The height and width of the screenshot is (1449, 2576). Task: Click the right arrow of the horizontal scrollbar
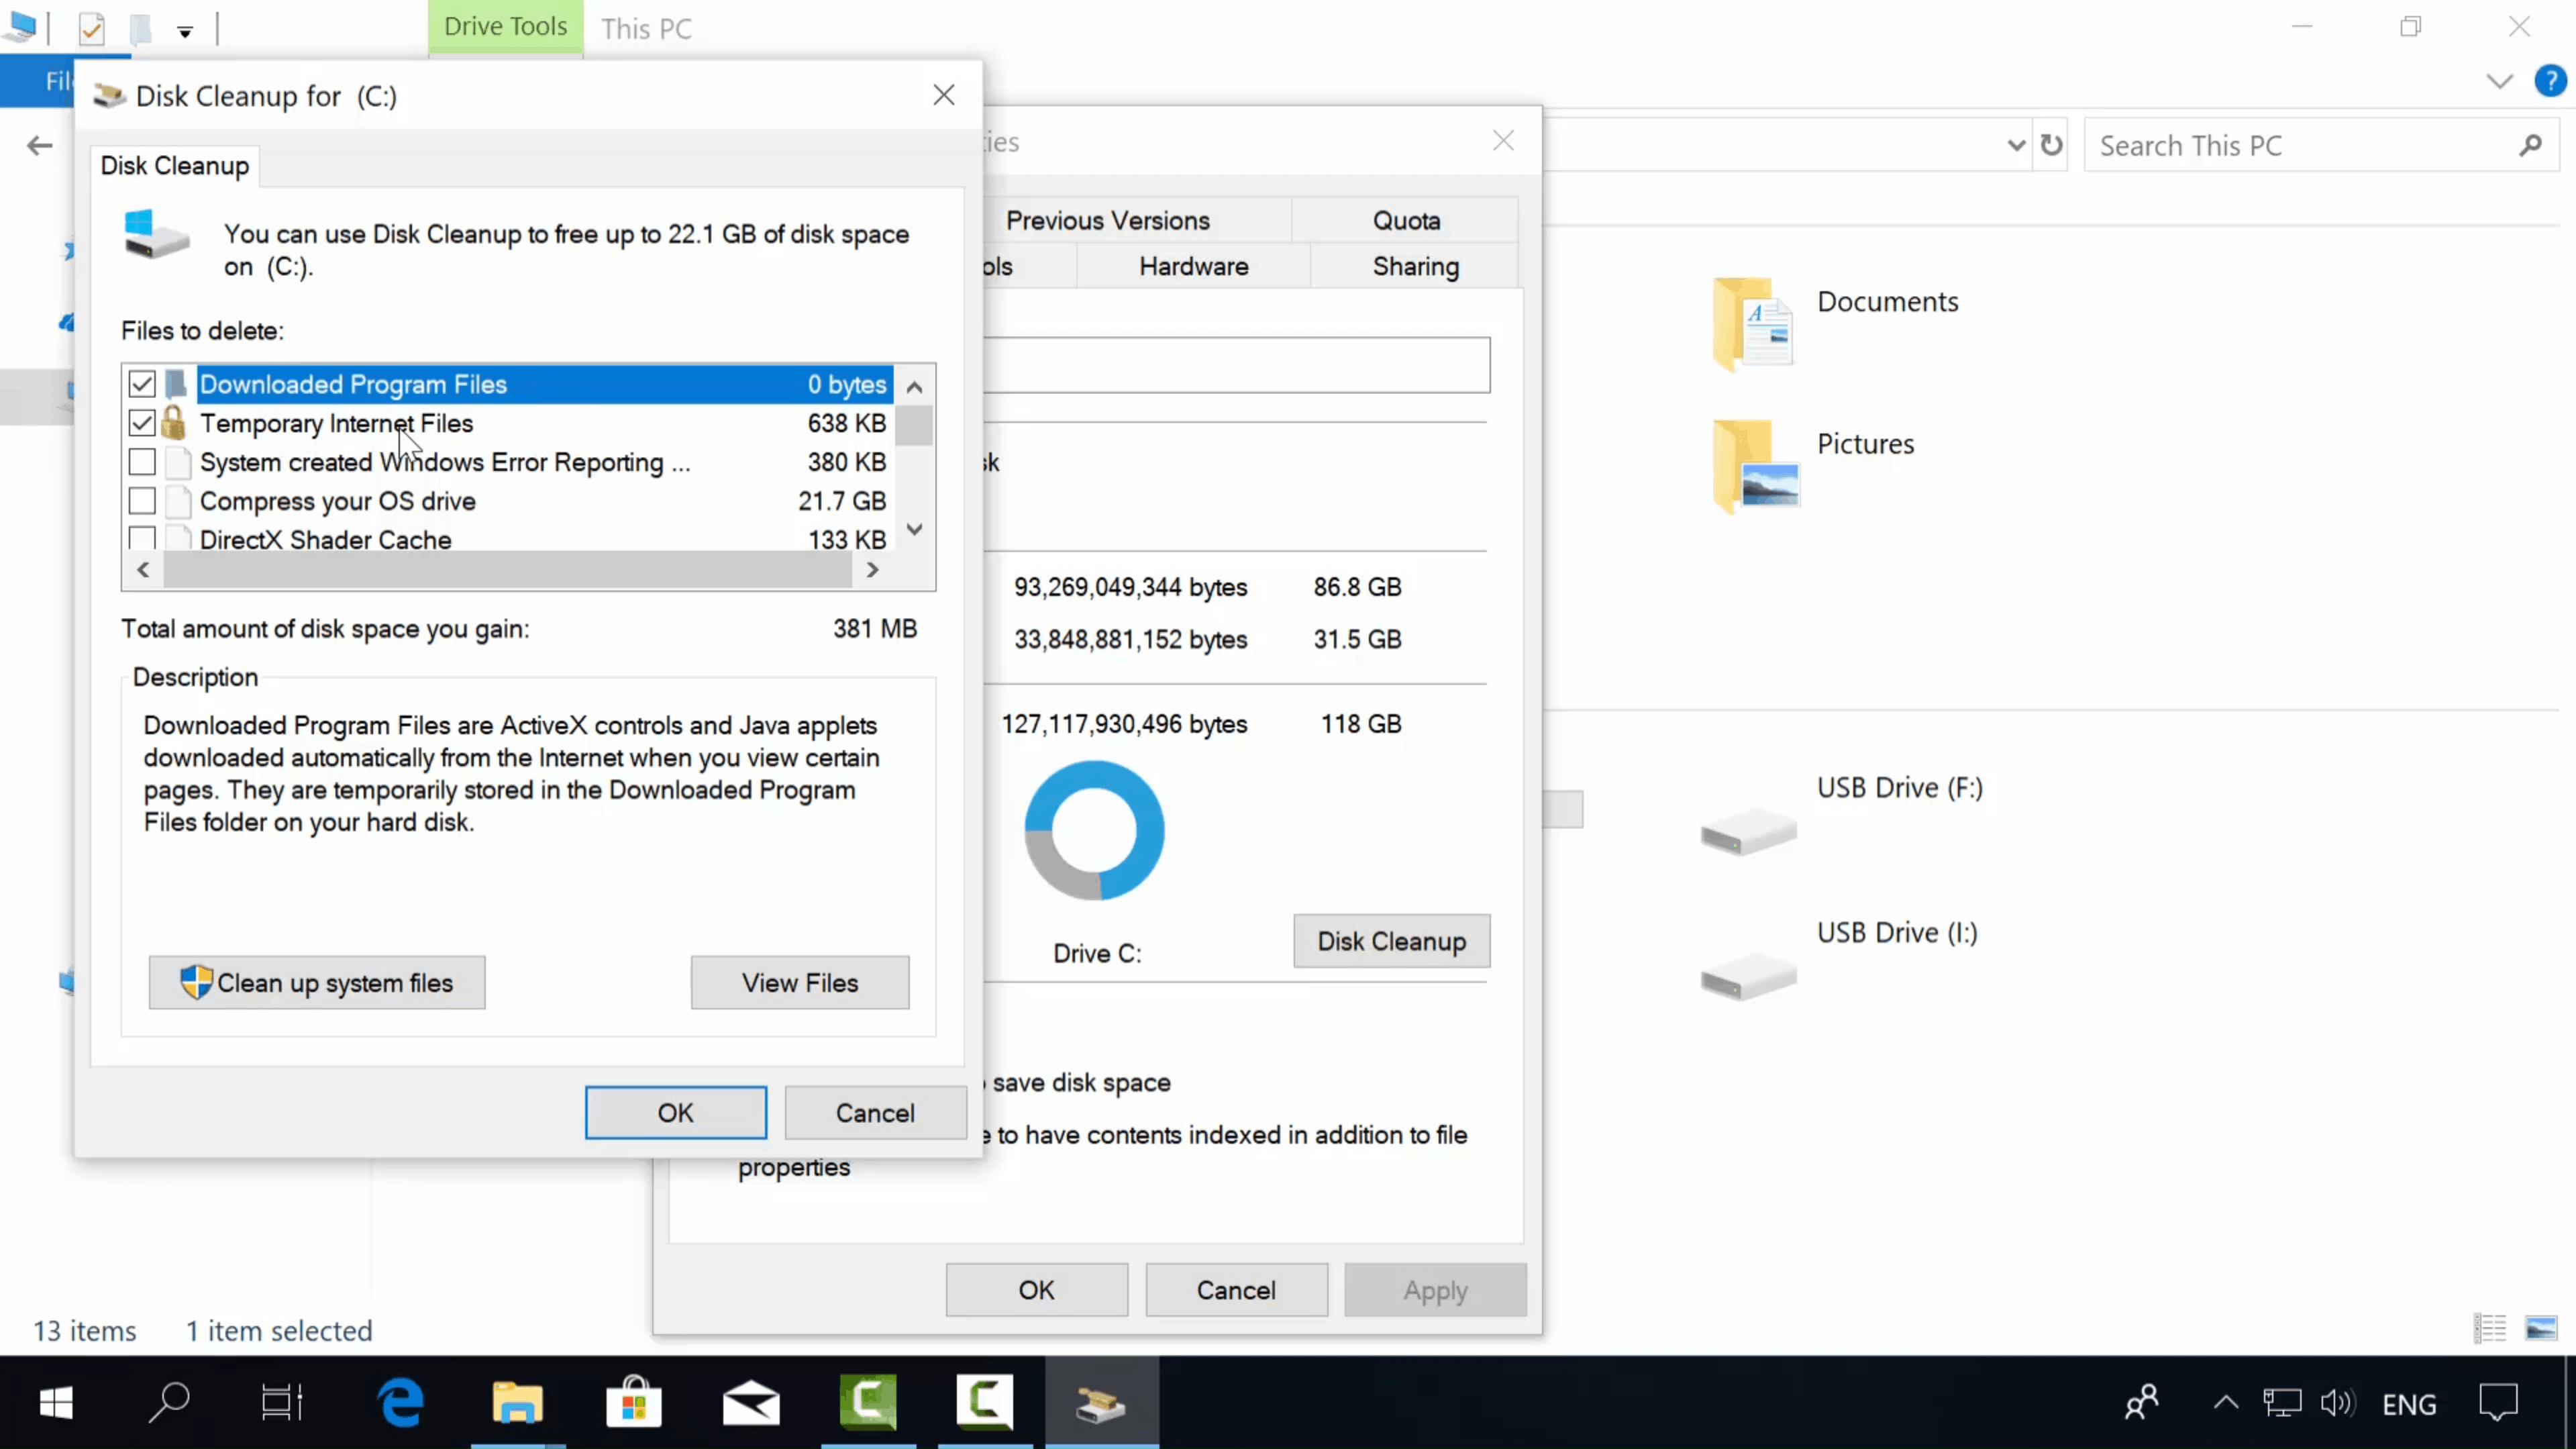pos(872,570)
